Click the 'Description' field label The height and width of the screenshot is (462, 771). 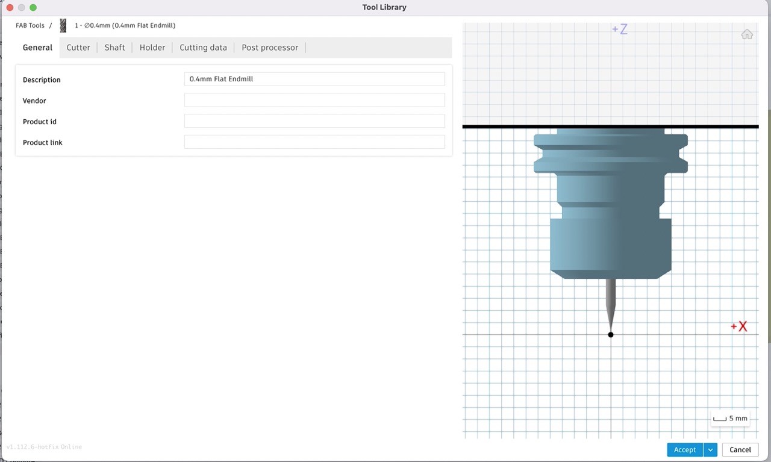point(42,80)
